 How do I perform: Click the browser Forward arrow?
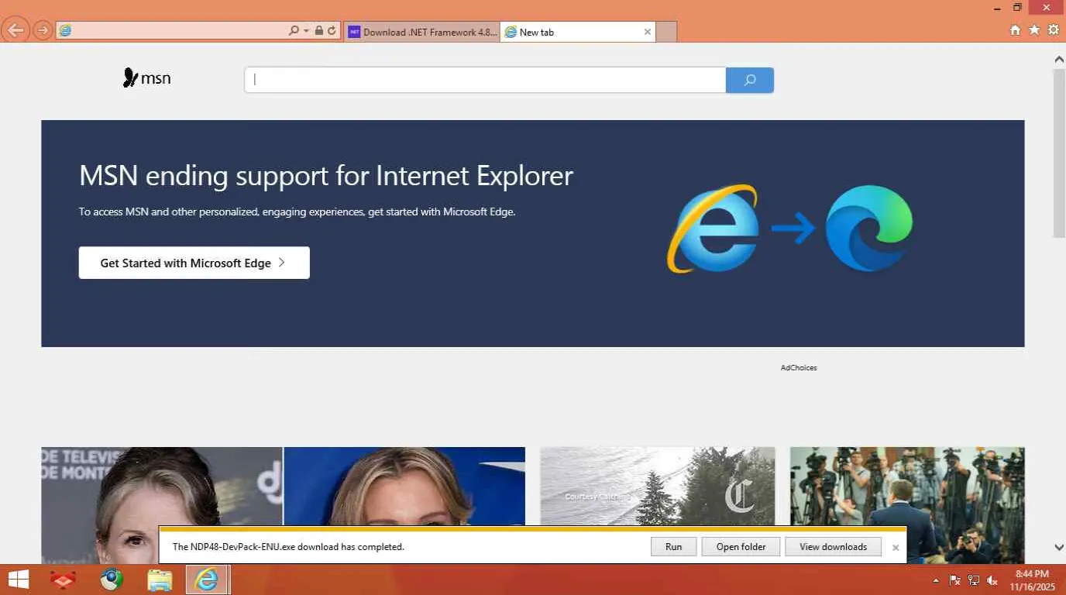click(x=43, y=31)
